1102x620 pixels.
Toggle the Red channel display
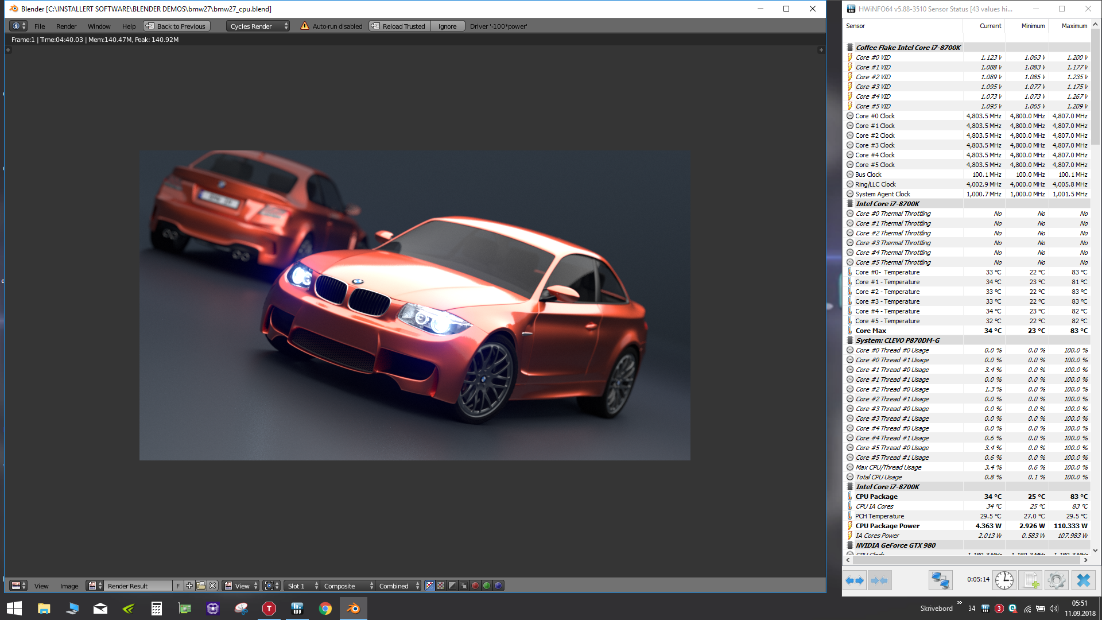coord(475,586)
